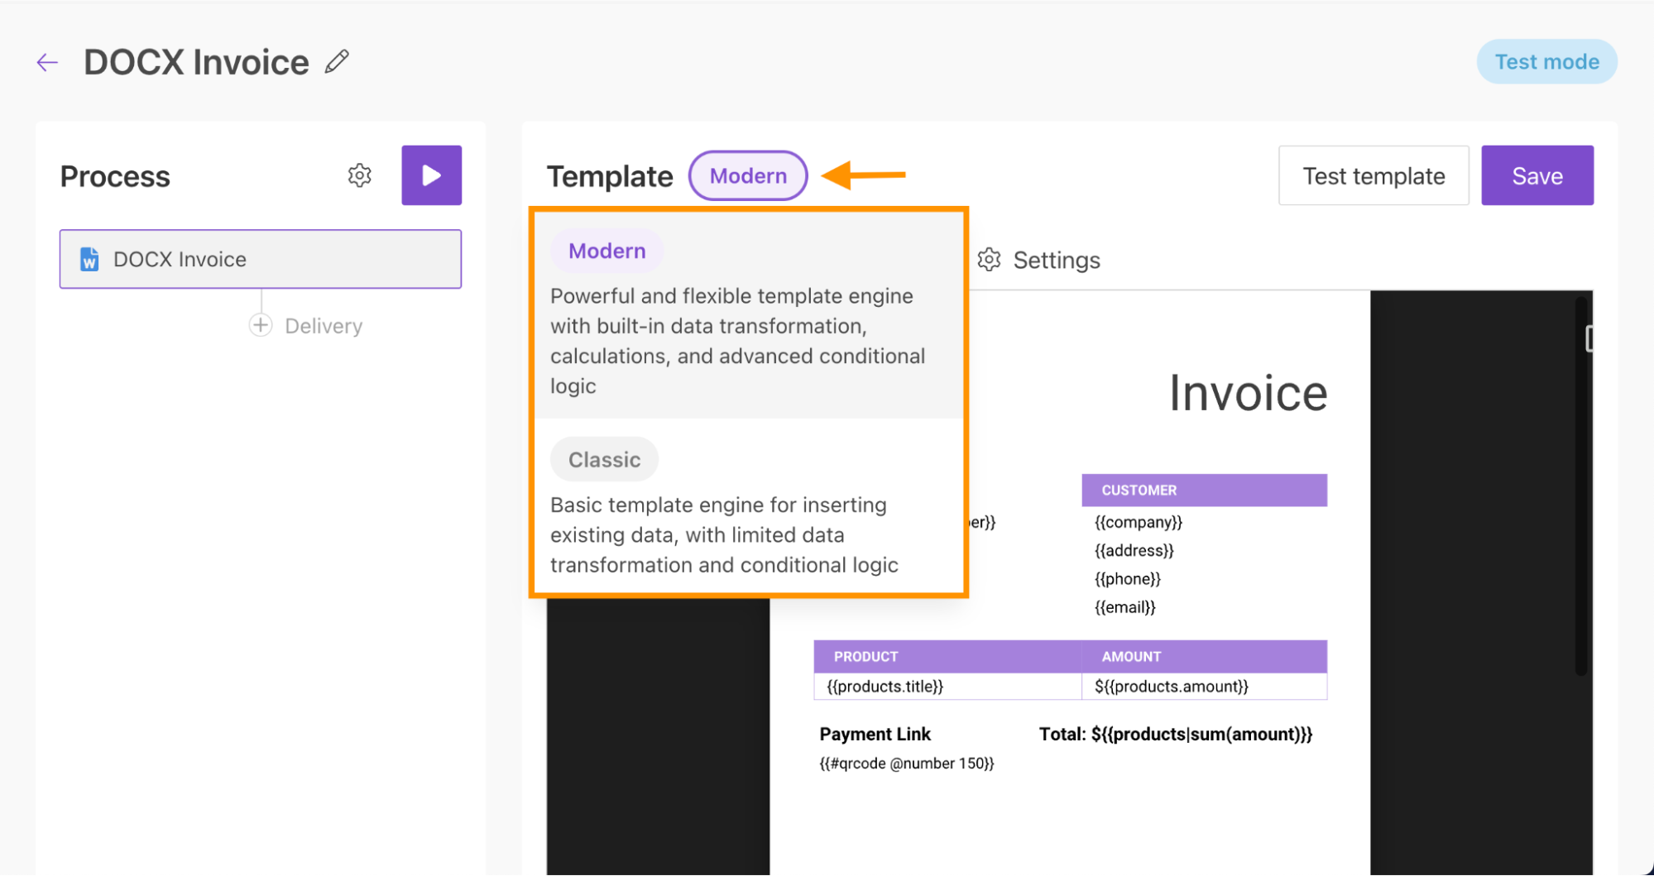Open Process settings gear icon
Screen dimensions: 1654x876
pyautogui.click(x=359, y=175)
